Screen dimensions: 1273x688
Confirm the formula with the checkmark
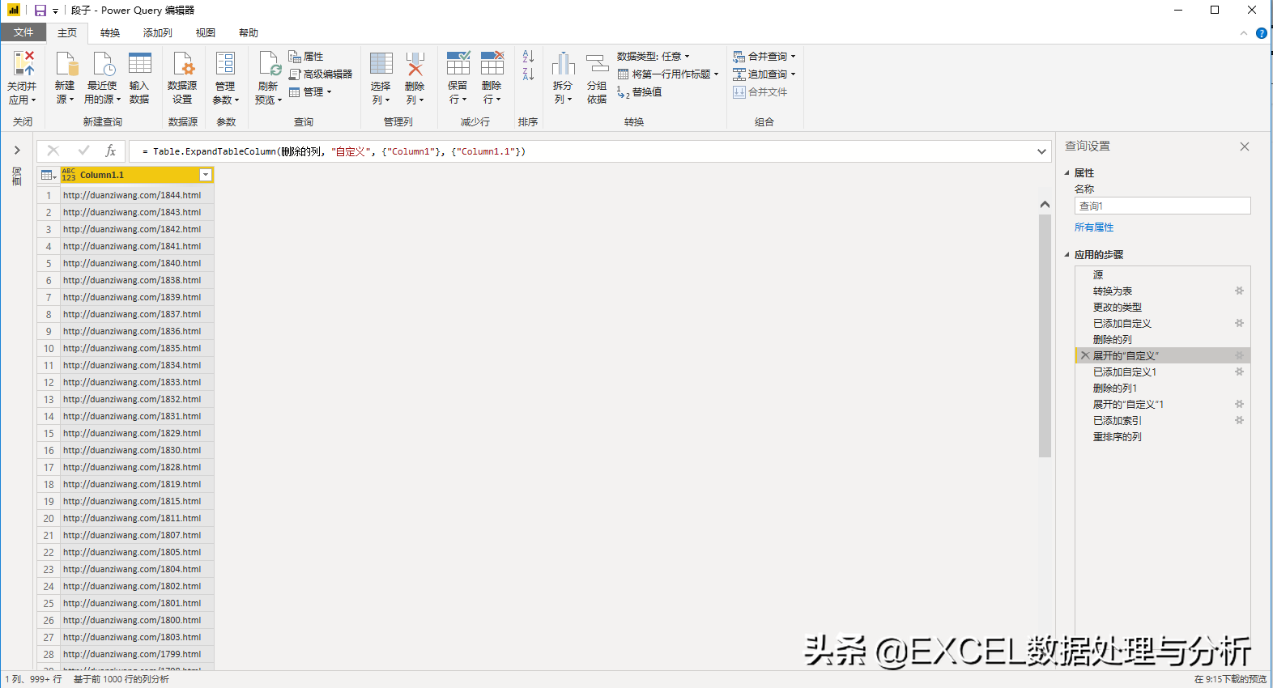point(83,151)
